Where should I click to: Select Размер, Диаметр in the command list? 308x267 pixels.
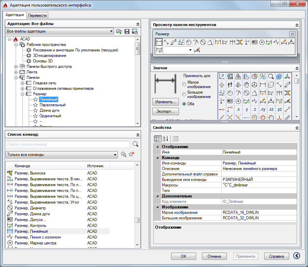(x=30, y=208)
